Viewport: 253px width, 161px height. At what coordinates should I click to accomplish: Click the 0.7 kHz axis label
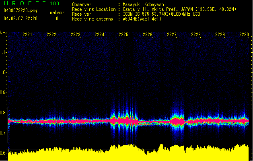click(4, 133)
